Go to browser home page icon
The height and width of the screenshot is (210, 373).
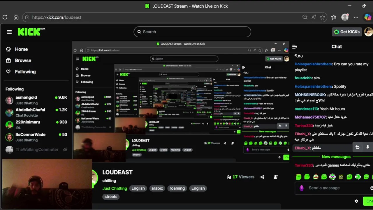point(16,17)
